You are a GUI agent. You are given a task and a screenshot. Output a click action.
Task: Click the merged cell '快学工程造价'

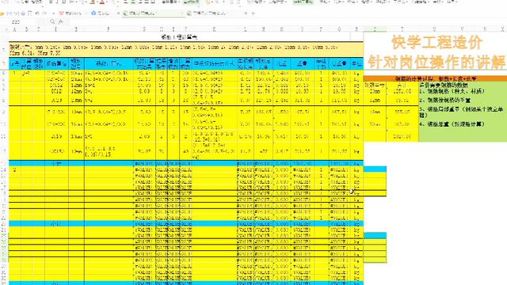click(x=436, y=42)
